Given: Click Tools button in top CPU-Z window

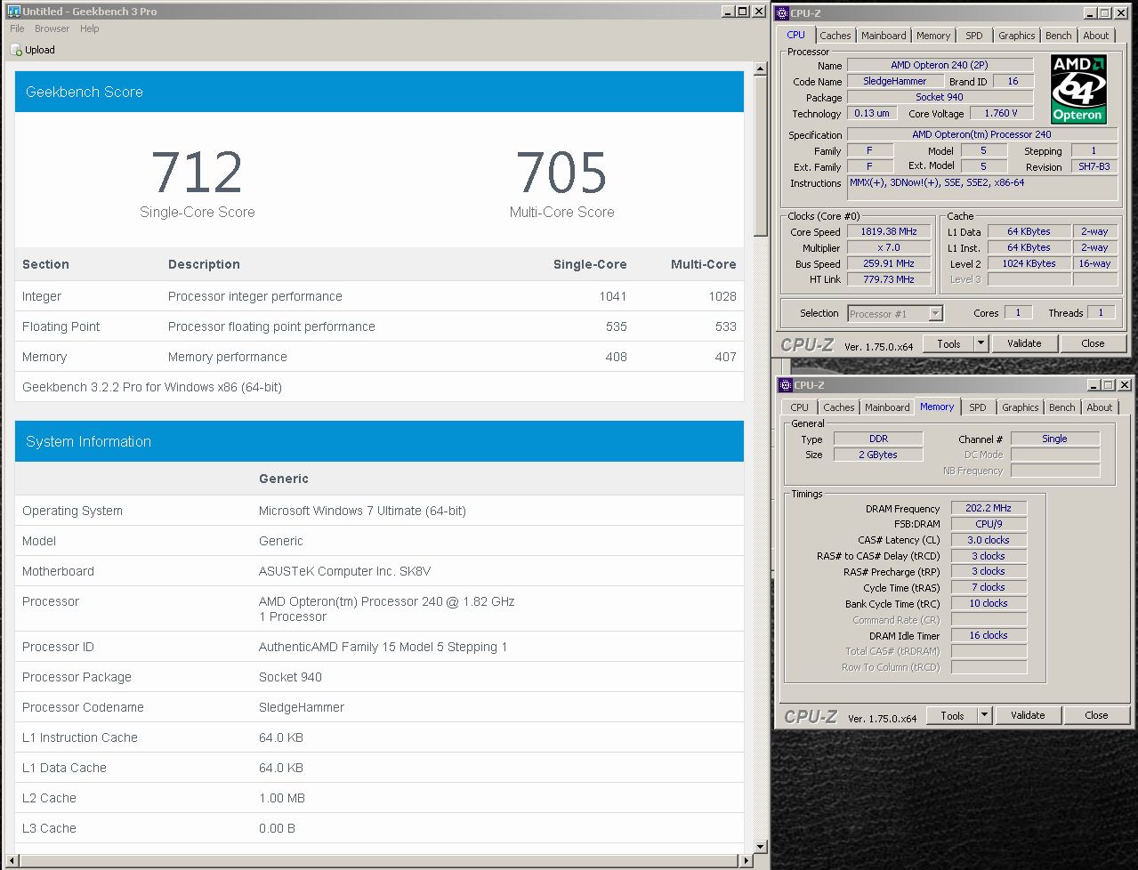Looking at the screenshot, I should pos(948,343).
